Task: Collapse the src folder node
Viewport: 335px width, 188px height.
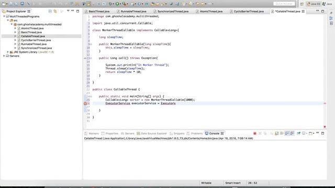Action: (x=8, y=20)
